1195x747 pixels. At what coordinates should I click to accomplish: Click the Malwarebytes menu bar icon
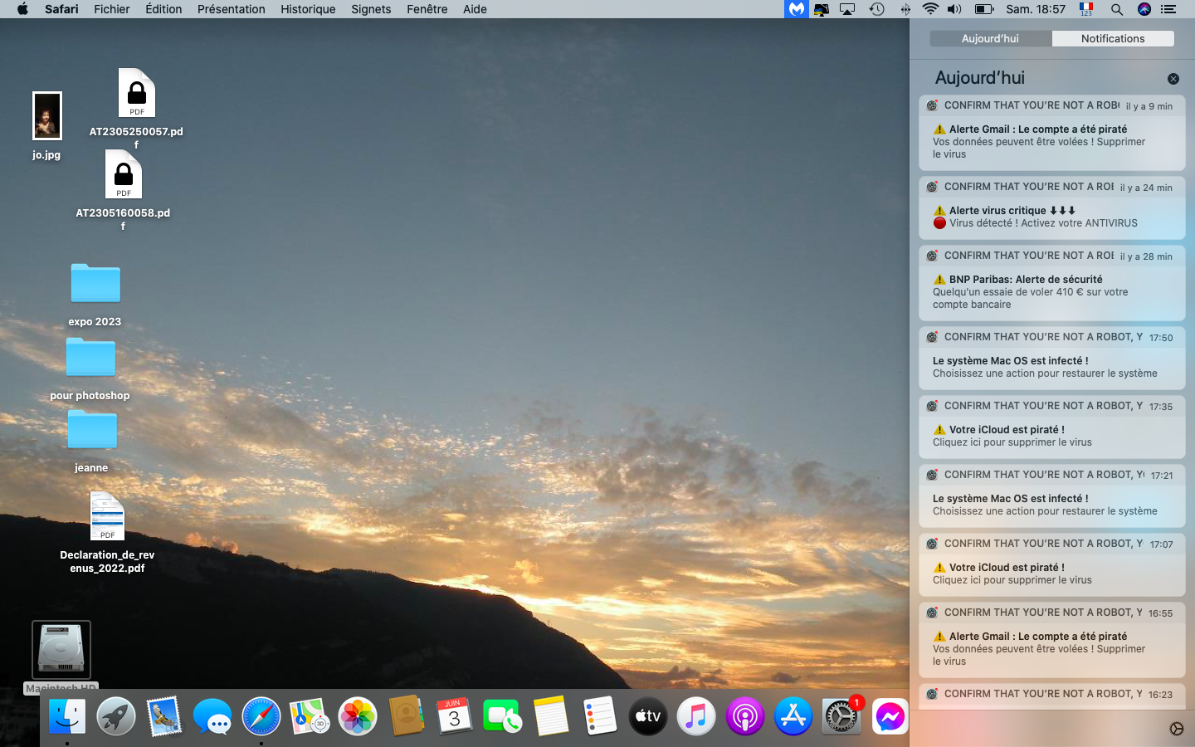796,9
